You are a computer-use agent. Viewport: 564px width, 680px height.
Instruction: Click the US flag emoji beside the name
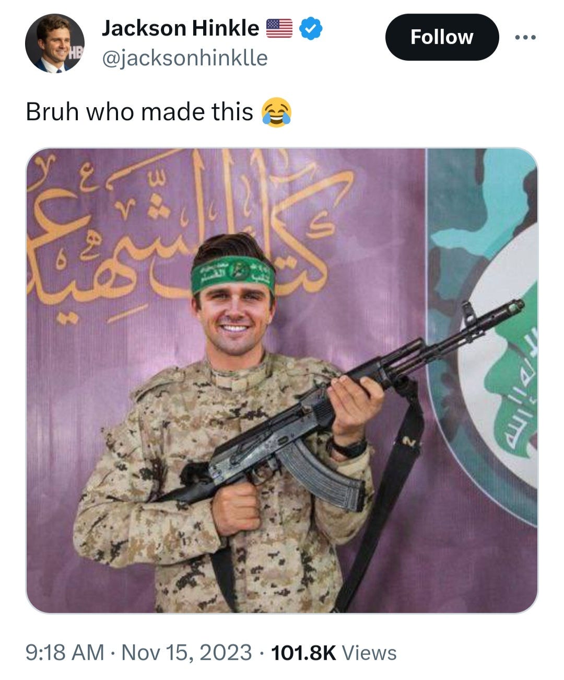click(279, 28)
